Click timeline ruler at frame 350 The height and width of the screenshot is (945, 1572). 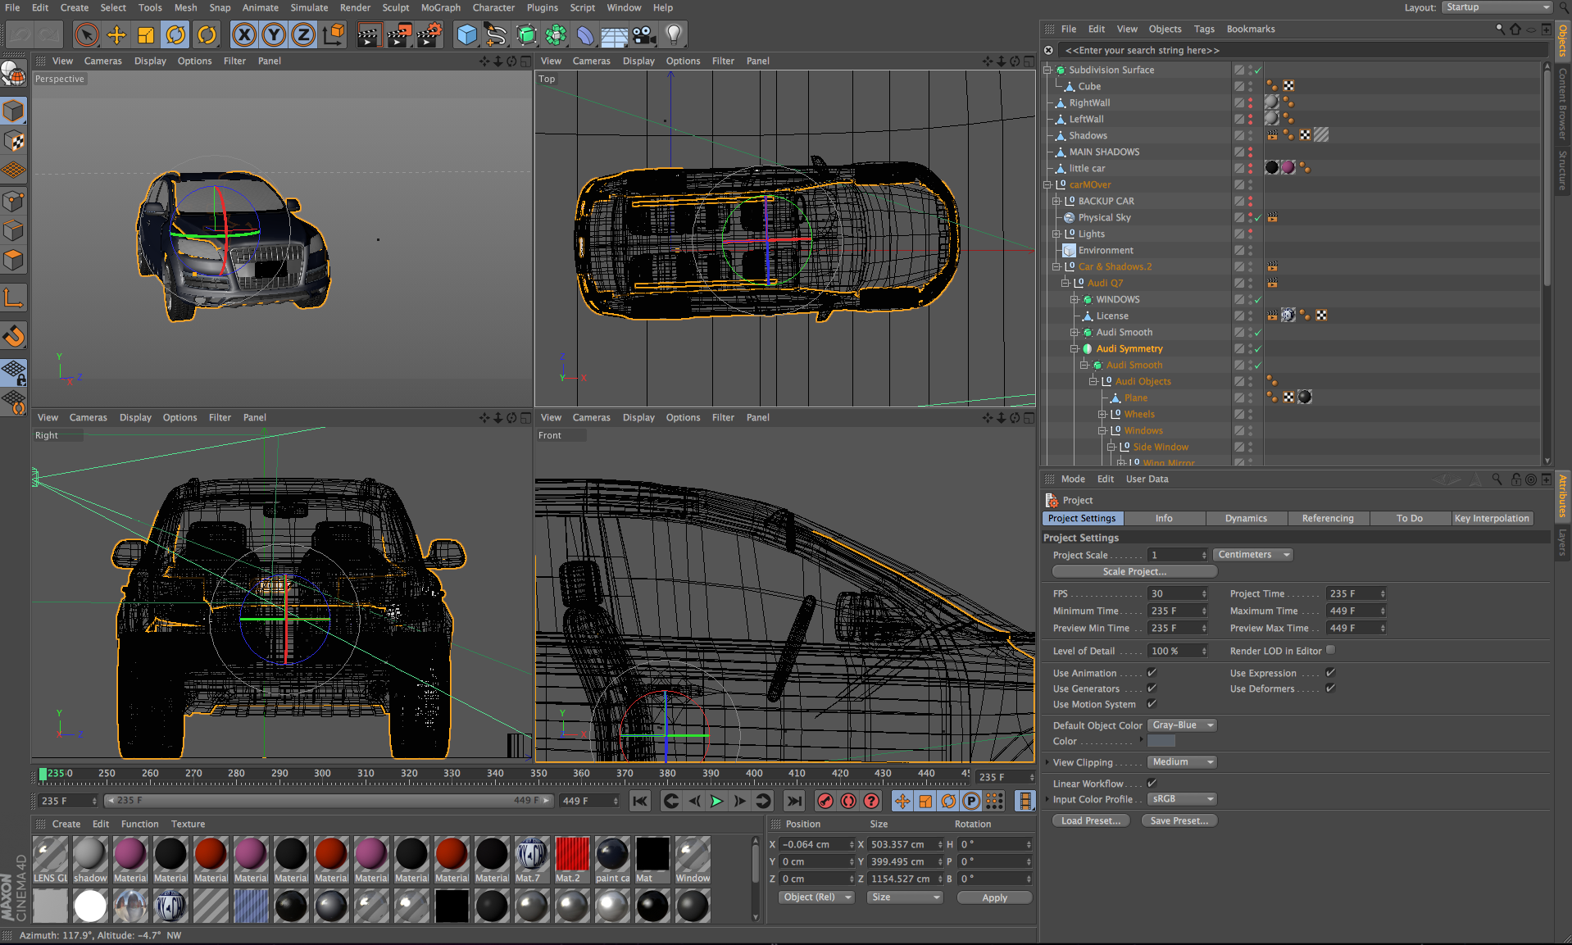538,774
